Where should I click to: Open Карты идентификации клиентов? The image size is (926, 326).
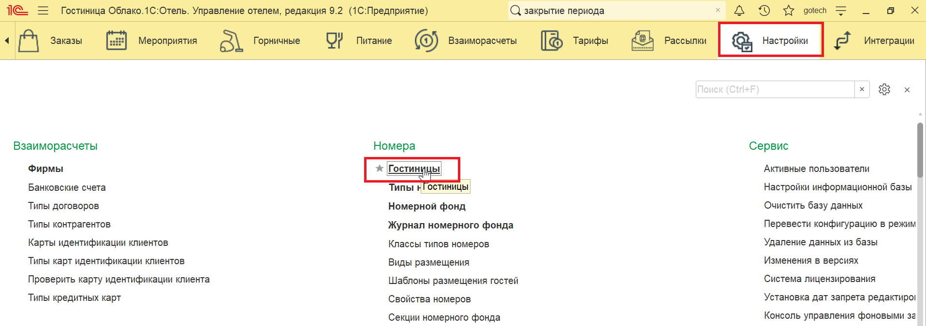point(98,242)
